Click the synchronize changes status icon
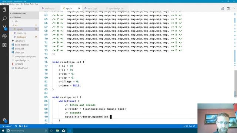Viewport: 237px width, 133px height. [16, 126]
